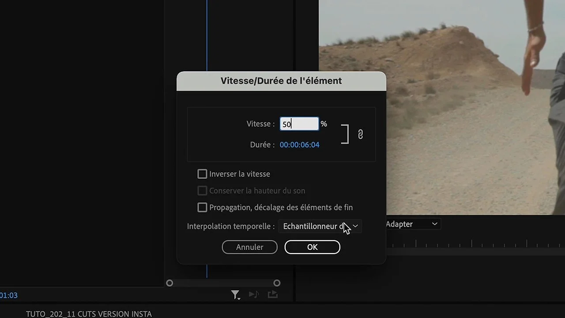Click the program monitor video preview
Screen dimensions: 565x318
[442, 107]
